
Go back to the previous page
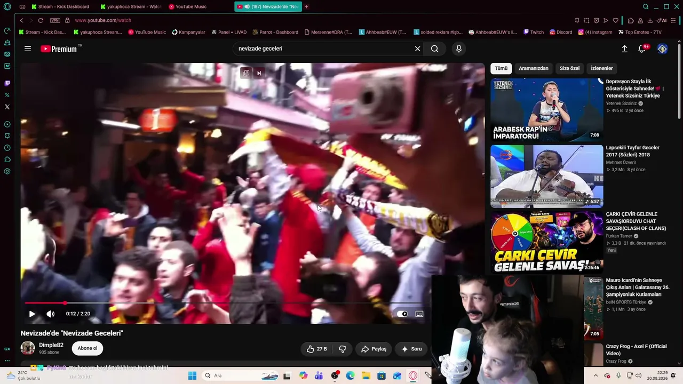(21, 20)
